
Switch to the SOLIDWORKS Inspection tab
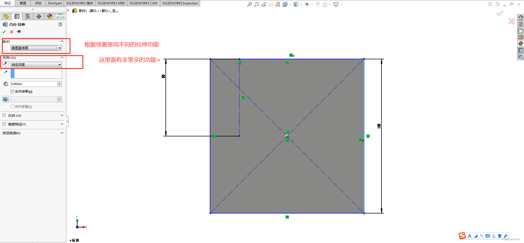180,3
